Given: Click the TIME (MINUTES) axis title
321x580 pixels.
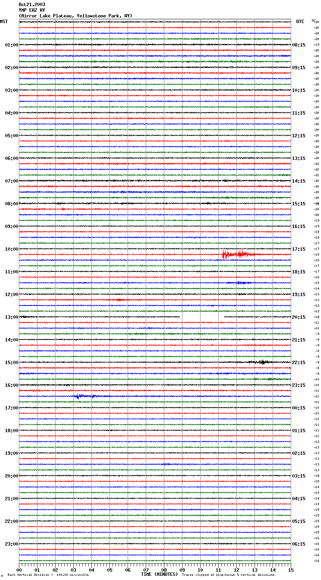Looking at the screenshot, I should point(159,574).
